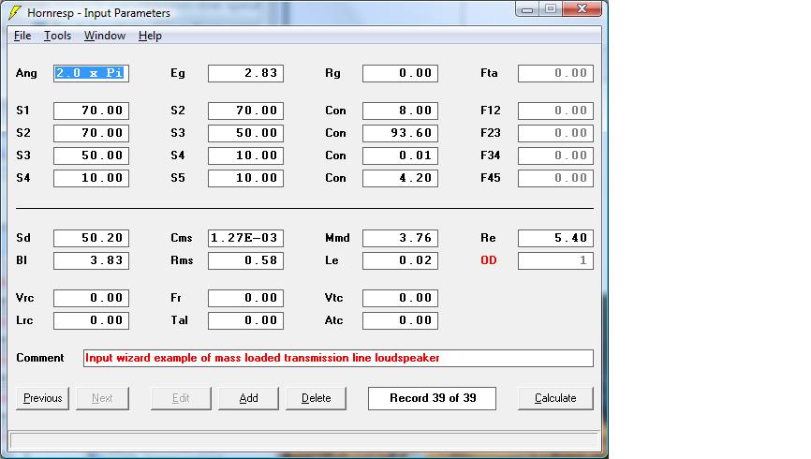Open the Window menu
Image resolution: width=811 pixels, height=459 pixels.
point(105,36)
